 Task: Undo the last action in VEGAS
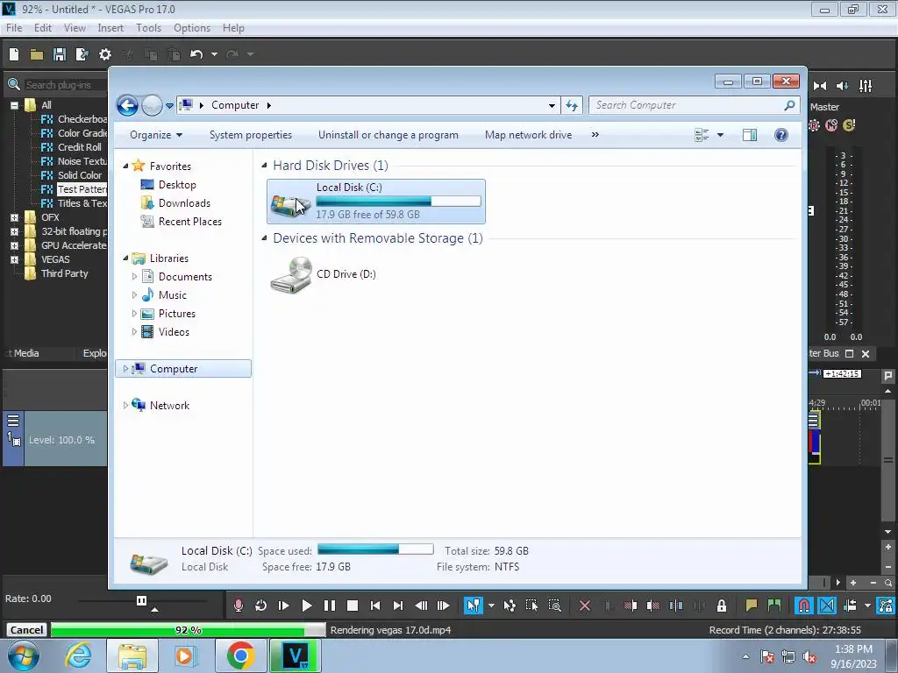tap(196, 54)
